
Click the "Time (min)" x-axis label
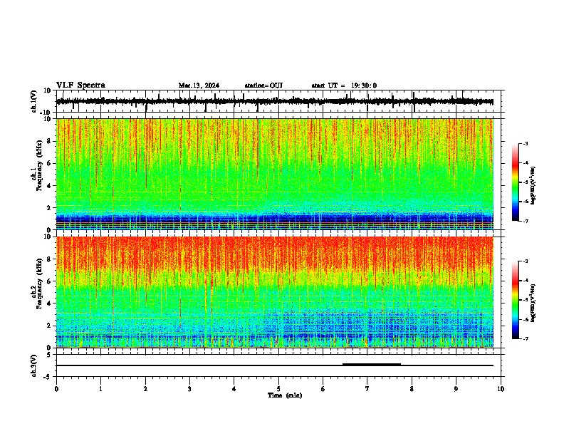pos(285,395)
